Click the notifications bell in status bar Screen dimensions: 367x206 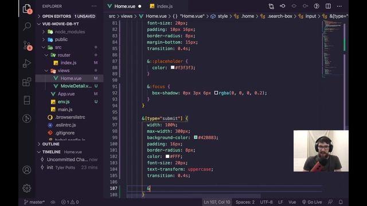point(341,202)
